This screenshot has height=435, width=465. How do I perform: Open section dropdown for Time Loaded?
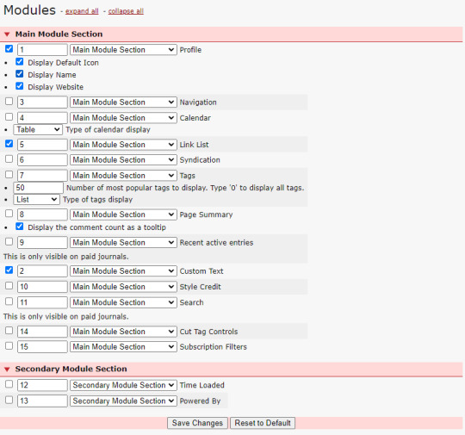tap(123, 385)
